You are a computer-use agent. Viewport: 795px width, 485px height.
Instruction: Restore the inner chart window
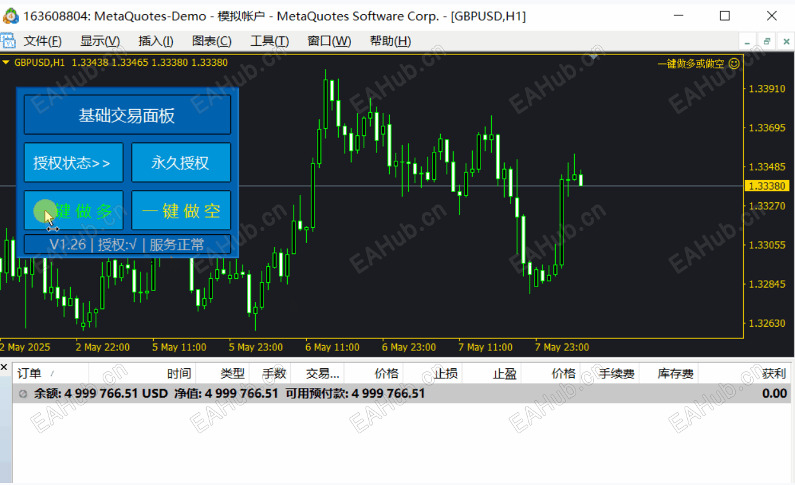point(767,41)
